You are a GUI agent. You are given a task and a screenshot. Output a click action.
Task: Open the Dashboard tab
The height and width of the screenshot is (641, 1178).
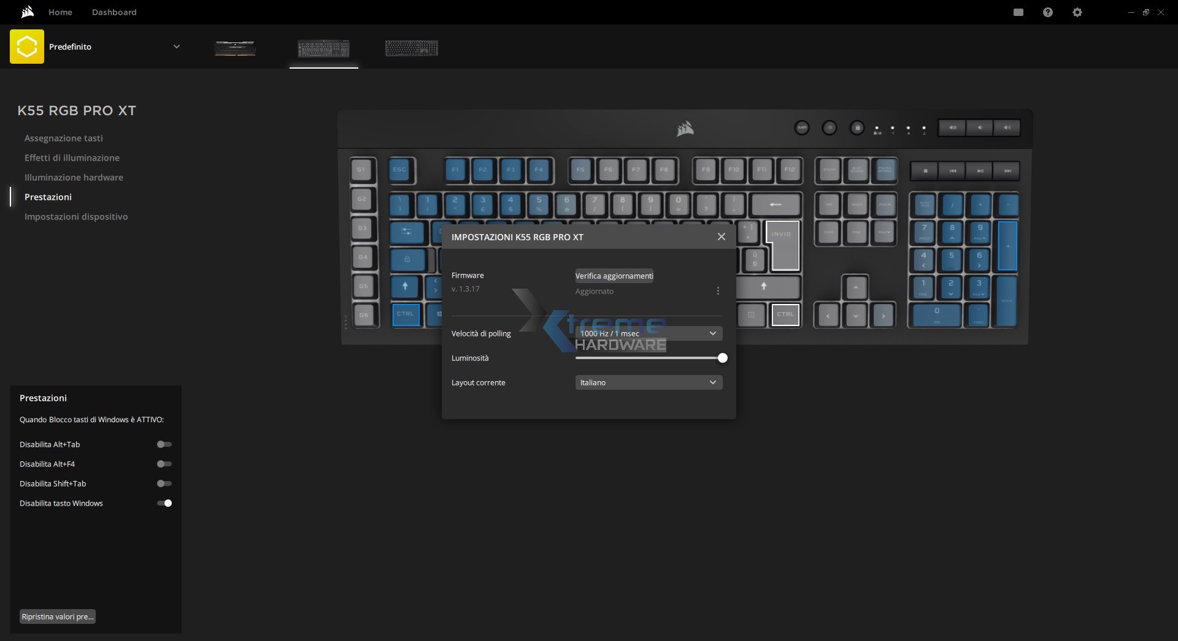coord(114,12)
